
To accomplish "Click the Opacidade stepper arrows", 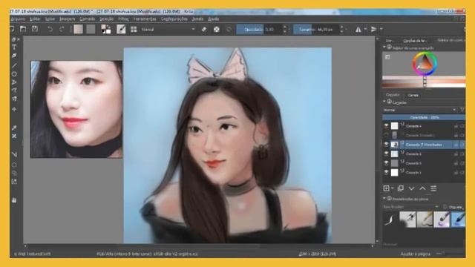I will [284, 30].
